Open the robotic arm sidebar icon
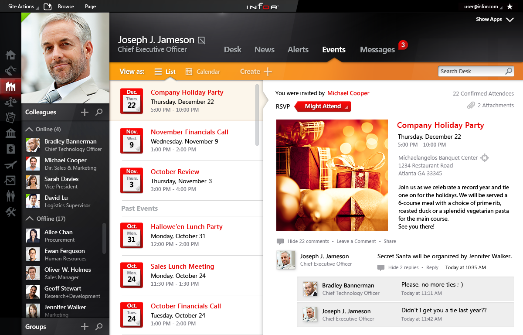This screenshot has width=523, height=335. point(10,70)
